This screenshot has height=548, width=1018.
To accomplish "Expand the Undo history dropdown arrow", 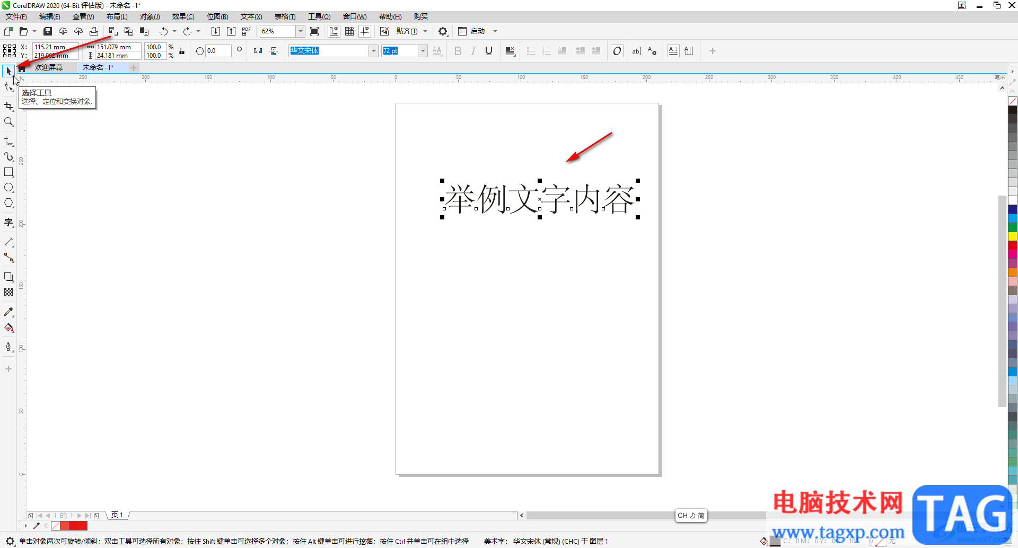I will pyautogui.click(x=174, y=31).
